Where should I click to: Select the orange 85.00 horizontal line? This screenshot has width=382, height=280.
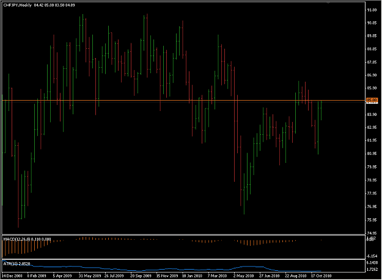tap(184, 100)
